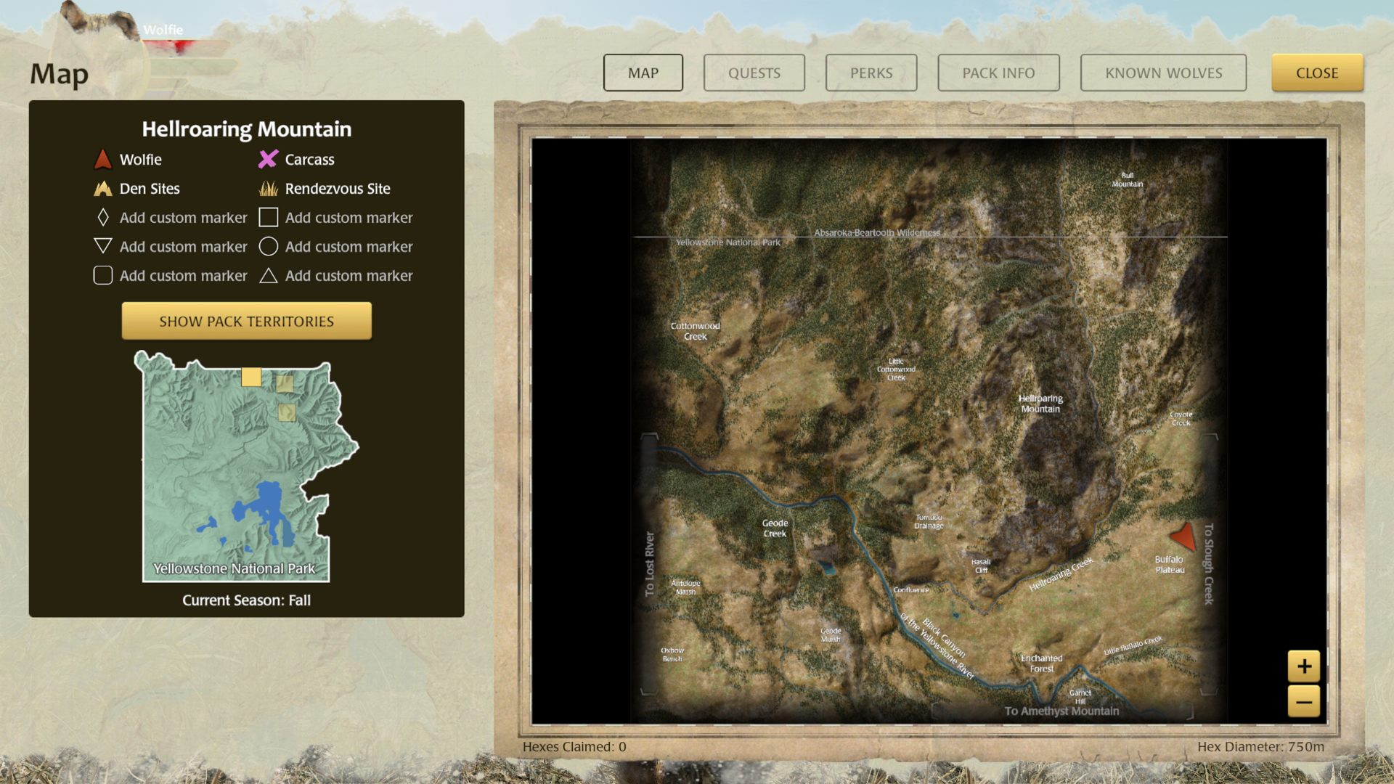The height and width of the screenshot is (784, 1394).
Task: Select the diamond custom marker icon
Action: pos(103,218)
